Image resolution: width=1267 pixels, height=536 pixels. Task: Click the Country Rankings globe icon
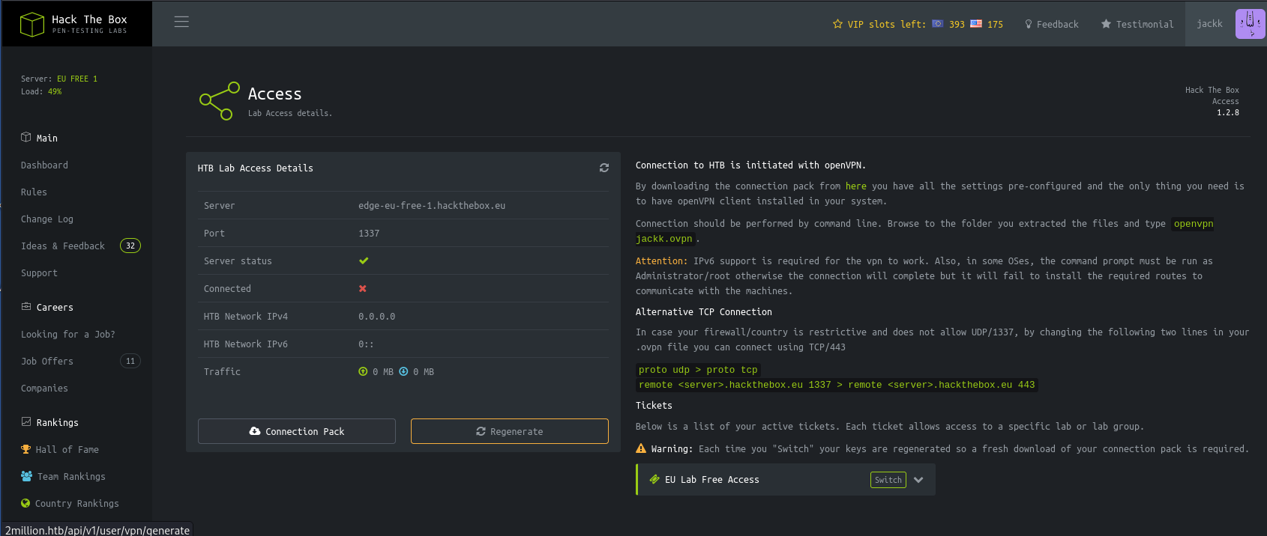click(25, 503)
